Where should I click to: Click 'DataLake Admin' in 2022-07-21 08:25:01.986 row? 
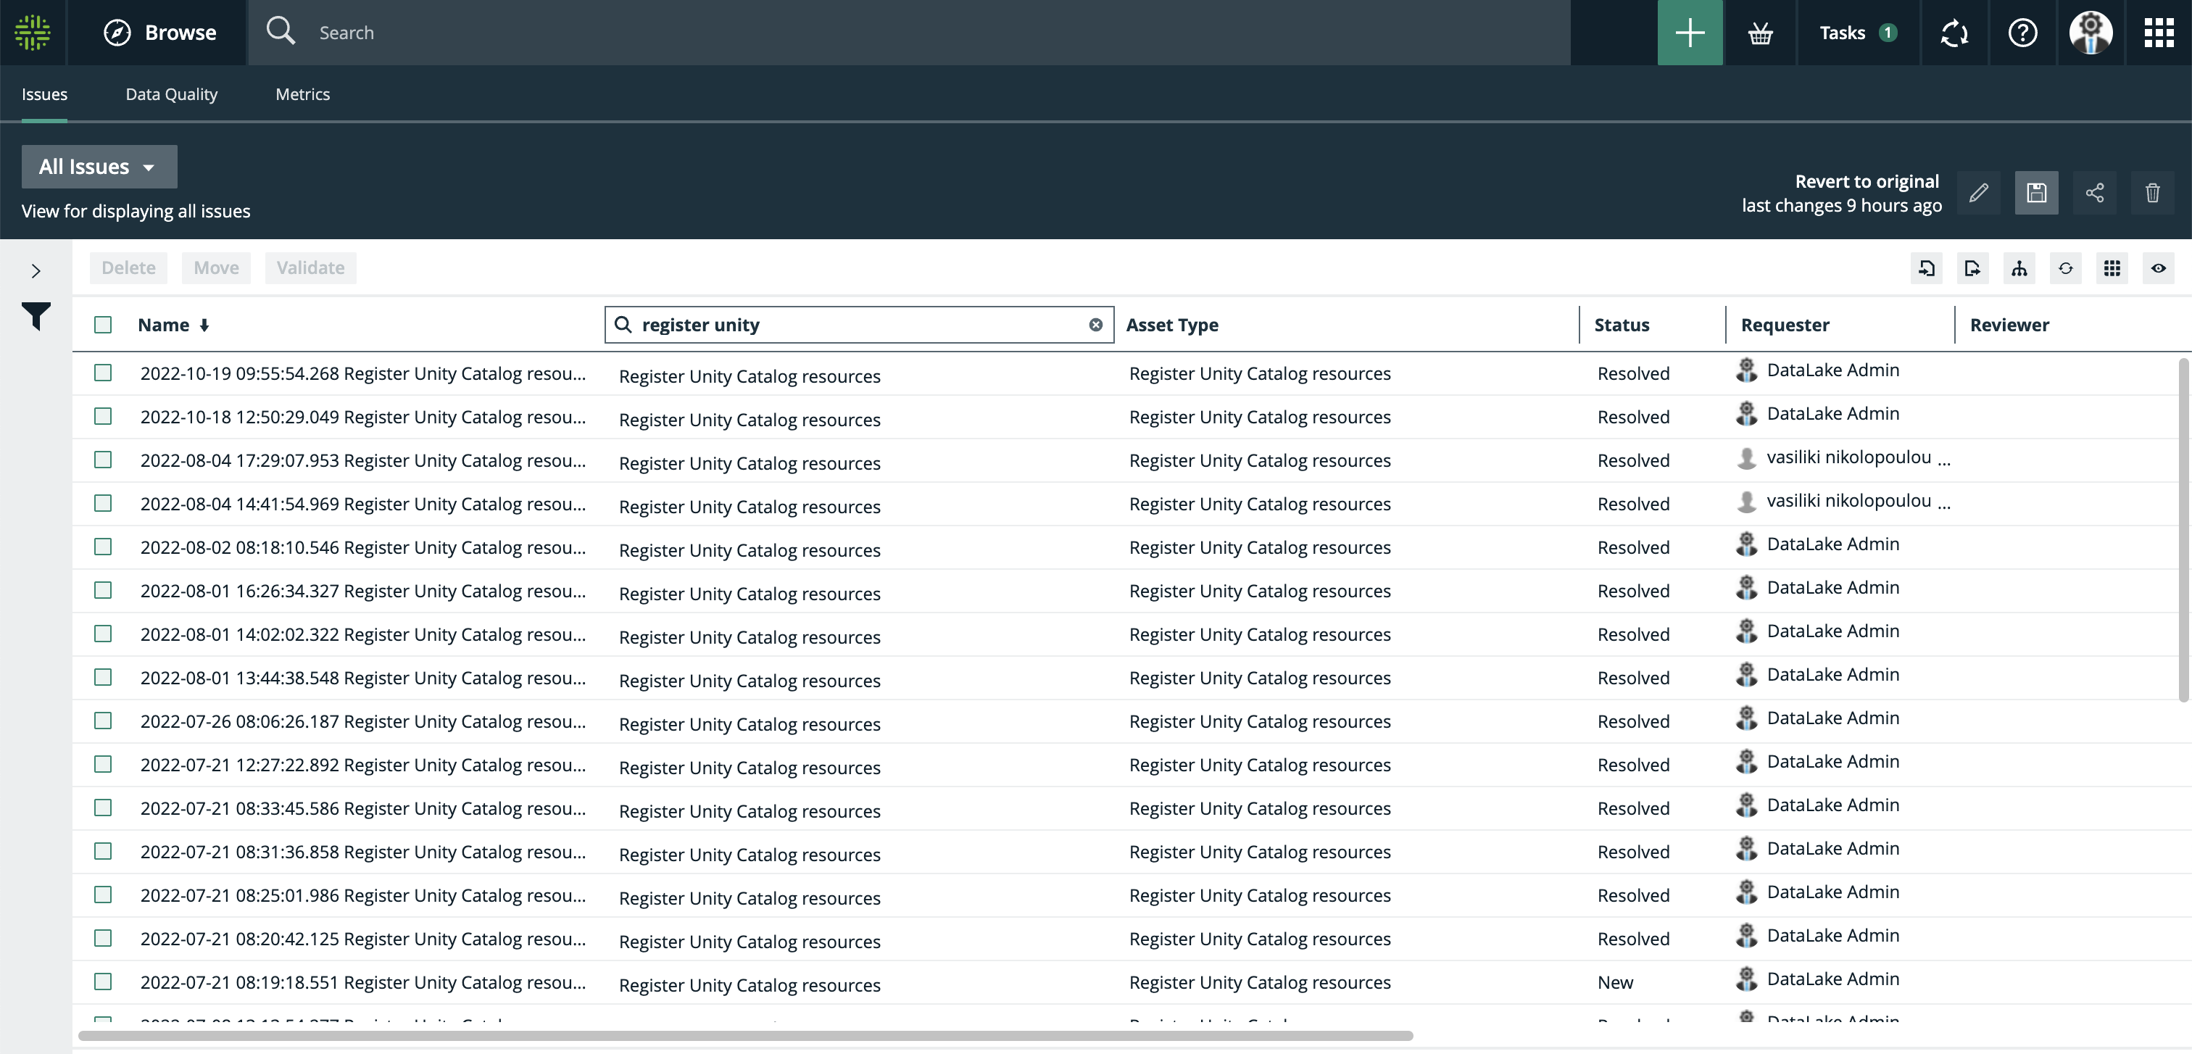(x=1833, y=892)
